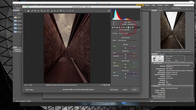Image resolution: width=196 pixels, height=110 pixels.
Task: Adjust the Red Primary Hue slider
Action: tap(125, 54)
